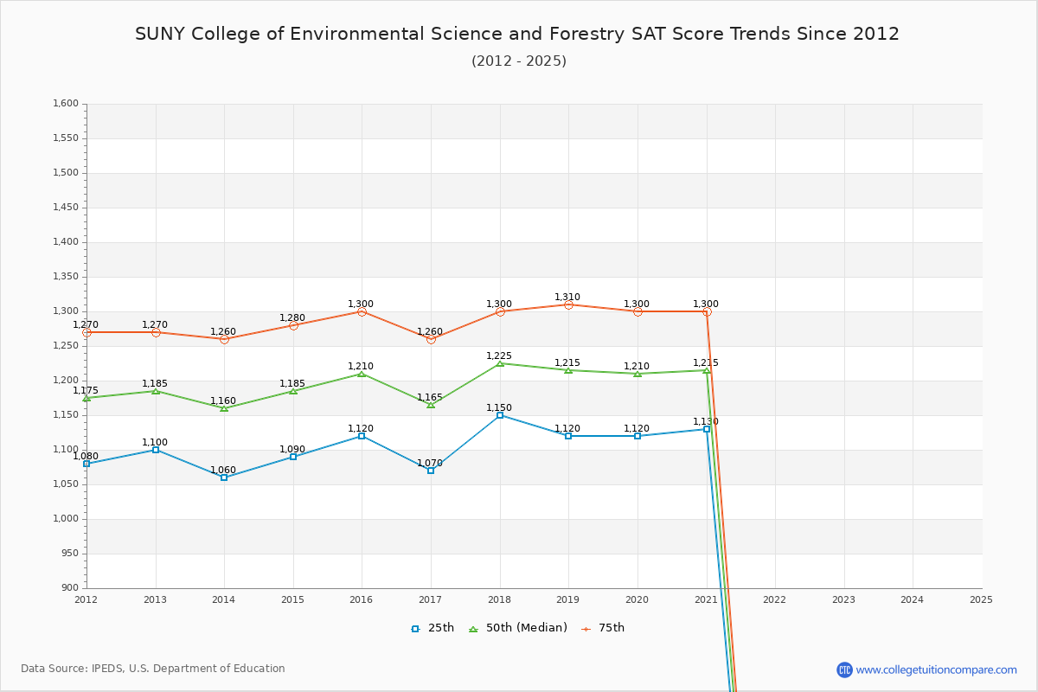Click the subtitle (2012 - 2025)
The height and width of the screenshot is (692, 1038).
tap(519, 61)
